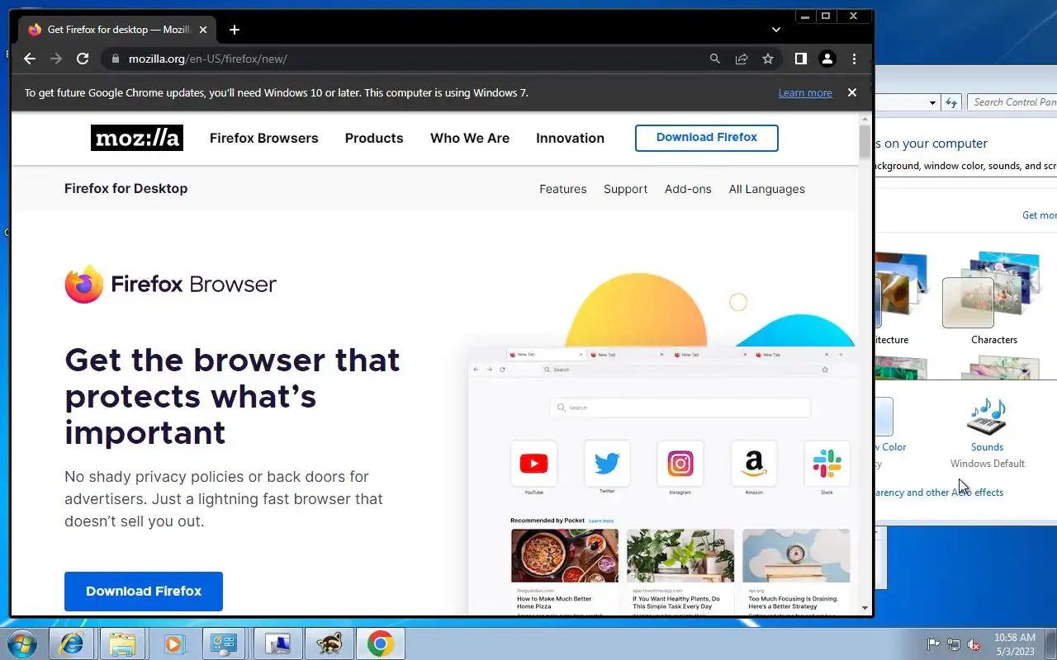Open the Add-ons link
Viewport: 1057px width, 660px height.
point(688,189)
